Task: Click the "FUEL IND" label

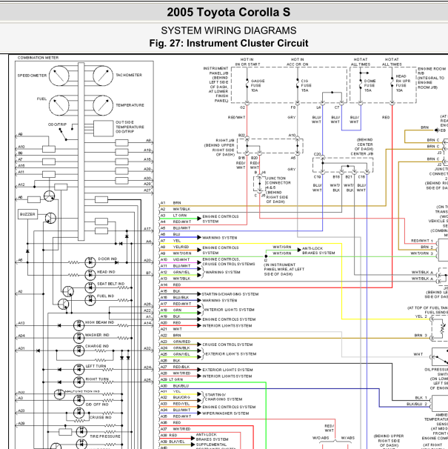Action: 105,296
